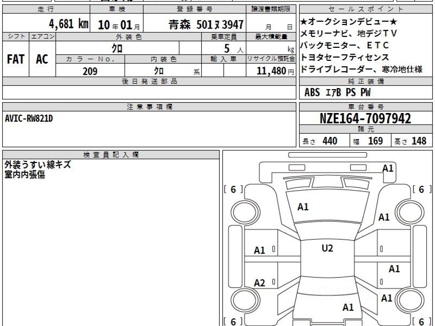Click the registration number 青森 501 3947

pos(206,25)
